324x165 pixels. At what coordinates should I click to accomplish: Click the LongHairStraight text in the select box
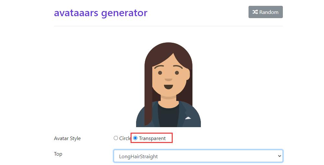point(138,157)
